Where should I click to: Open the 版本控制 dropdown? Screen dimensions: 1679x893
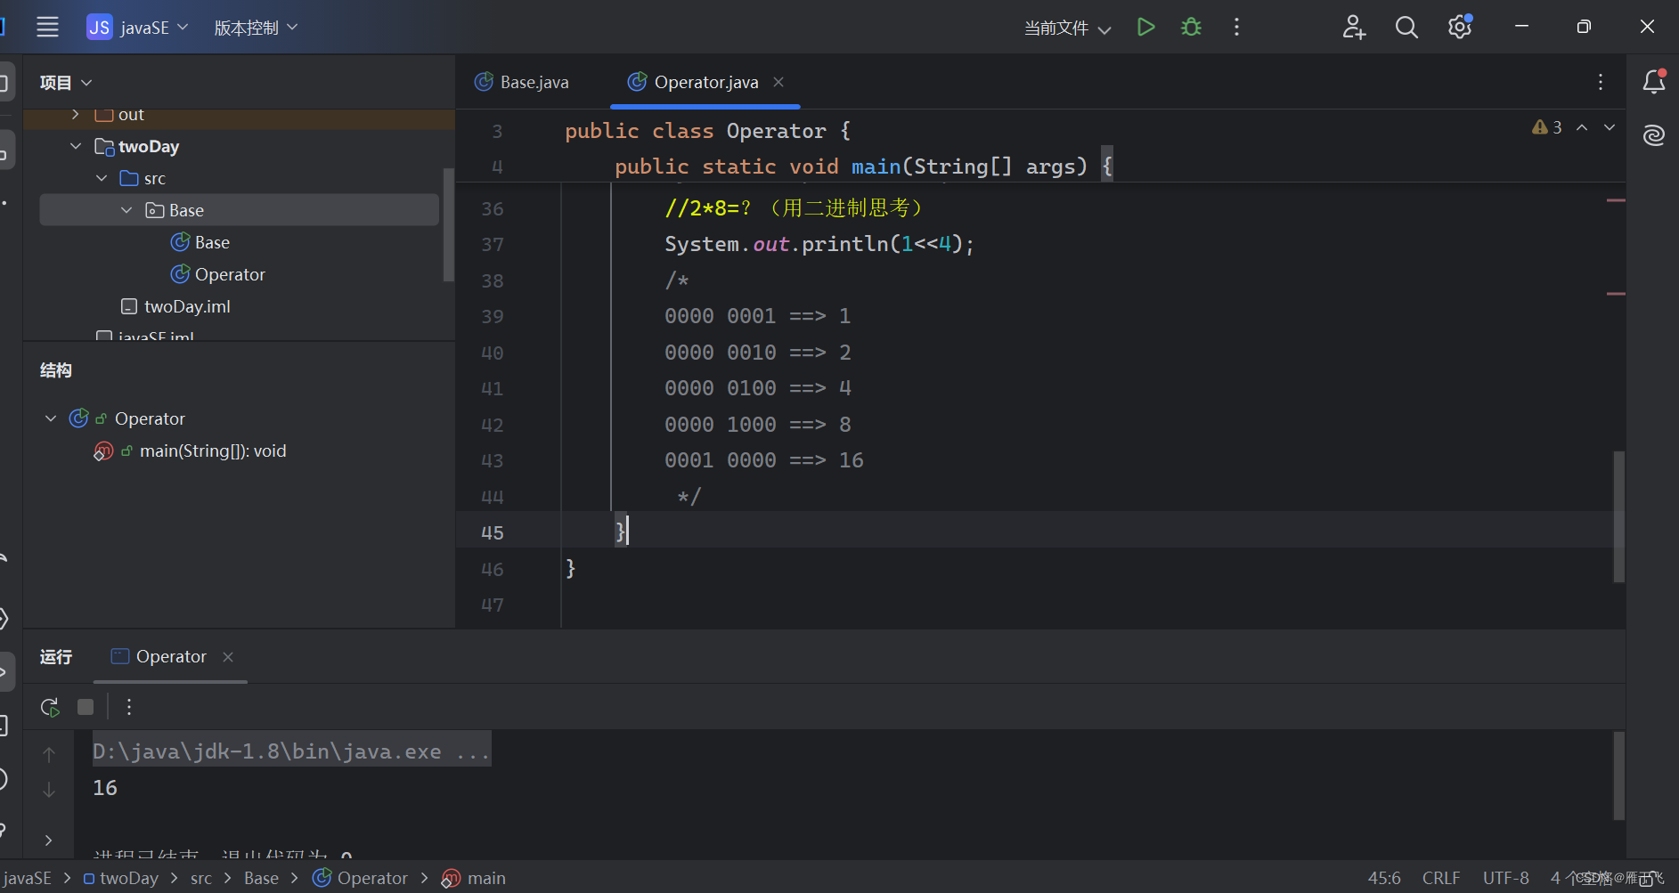[256, 28]
